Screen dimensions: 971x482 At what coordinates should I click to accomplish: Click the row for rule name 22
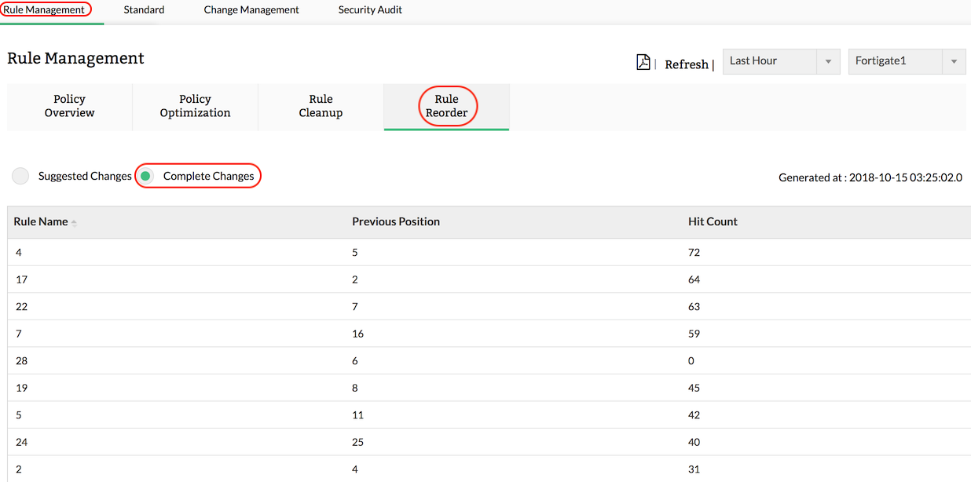(x=22, y=307)
